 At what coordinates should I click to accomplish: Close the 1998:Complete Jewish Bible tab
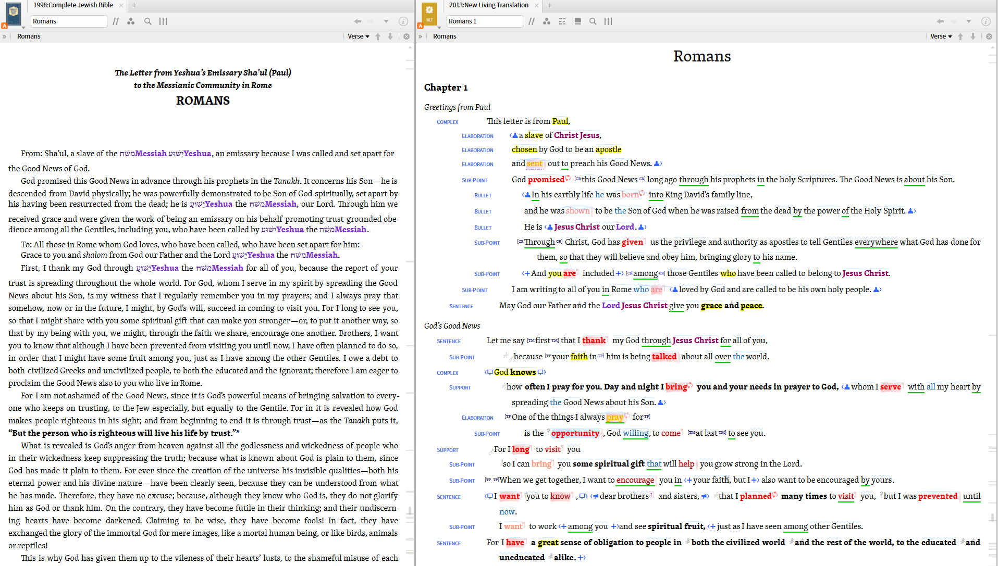point(121,5)
